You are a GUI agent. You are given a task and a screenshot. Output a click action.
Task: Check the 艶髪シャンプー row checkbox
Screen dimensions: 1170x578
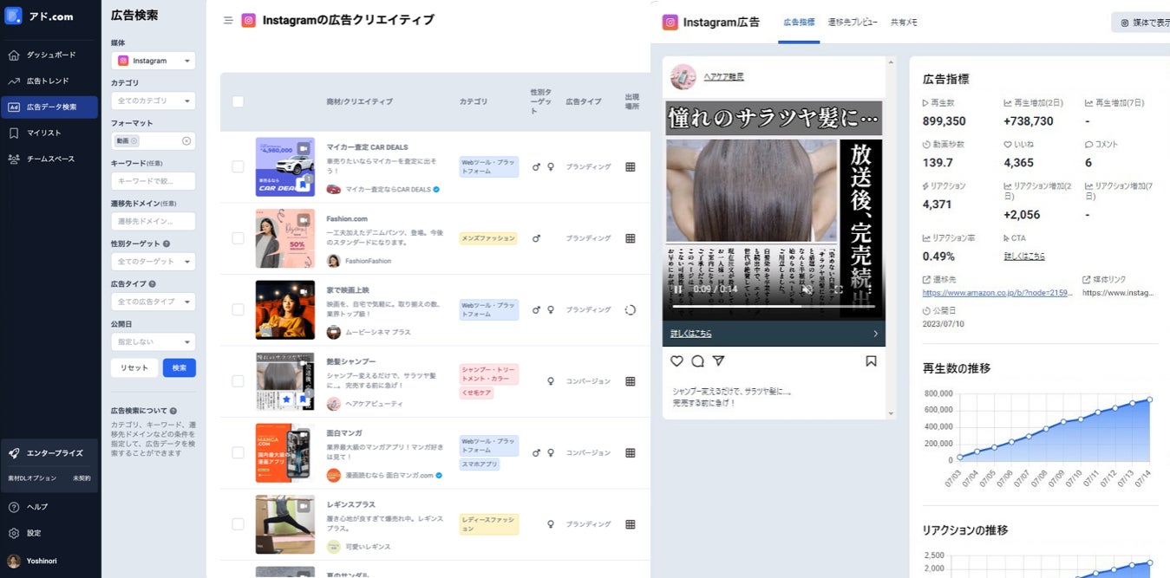238,380
